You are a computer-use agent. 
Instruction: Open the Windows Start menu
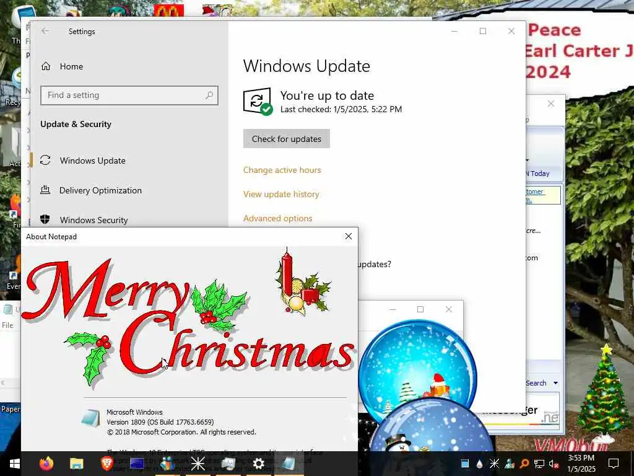click(15, 464)
